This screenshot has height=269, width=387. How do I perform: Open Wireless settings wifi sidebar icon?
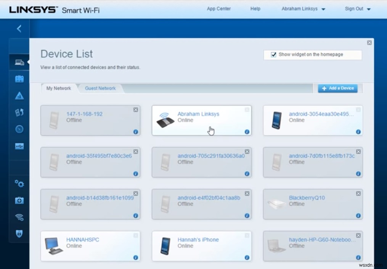(x=19, y=217)
